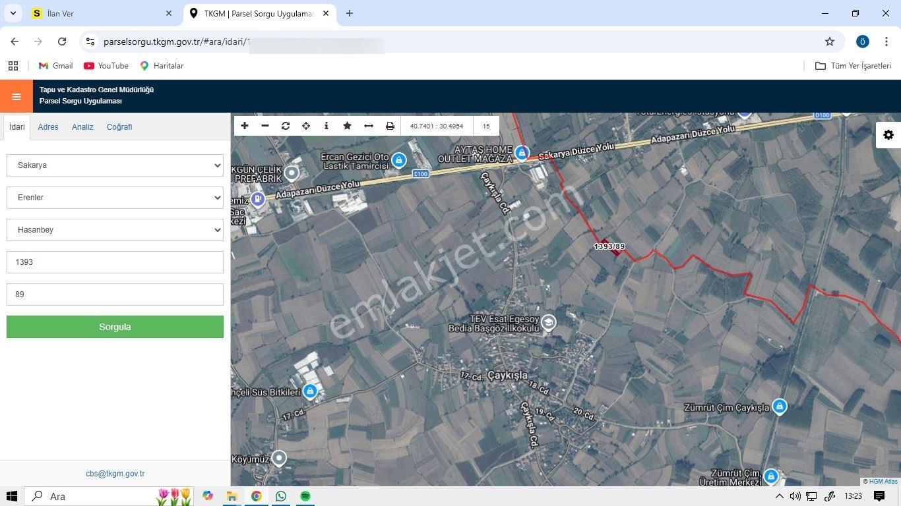This screenshot has height=506, width=901.
Task: Open Chrome apps grid shortcut
Action: pos(13,66)
